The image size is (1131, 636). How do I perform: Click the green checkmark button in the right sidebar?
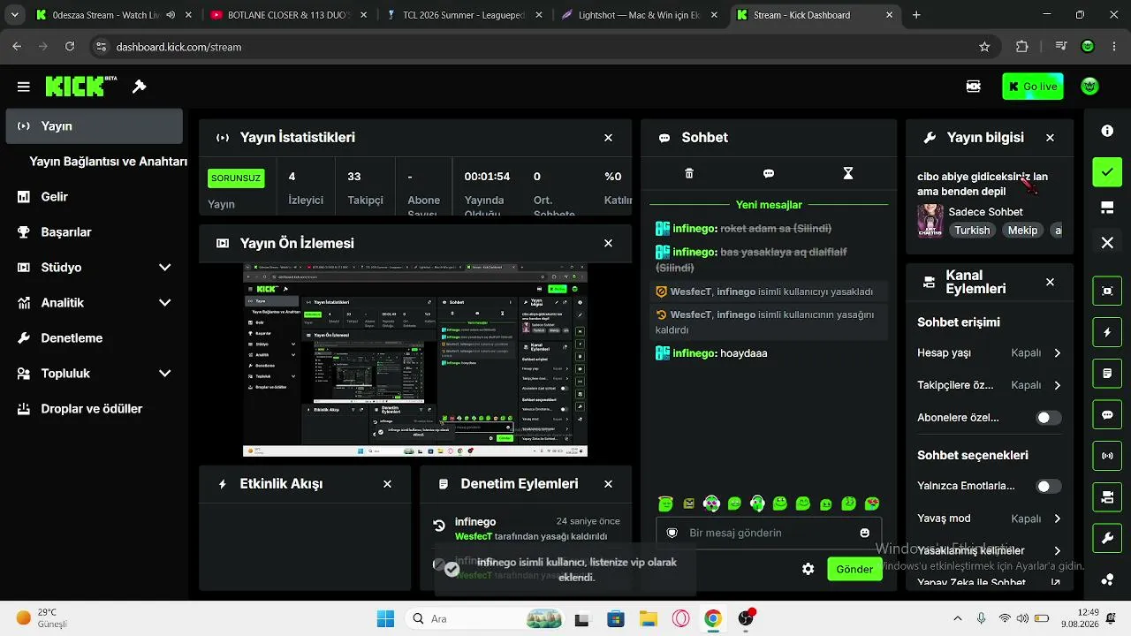[1107, 171]
